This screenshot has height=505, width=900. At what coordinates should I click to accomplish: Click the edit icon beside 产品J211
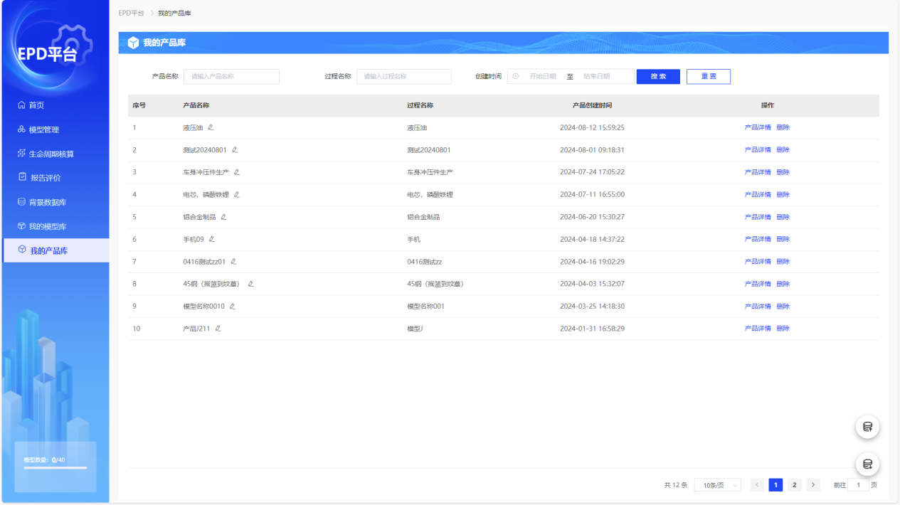tap(218, 329)
